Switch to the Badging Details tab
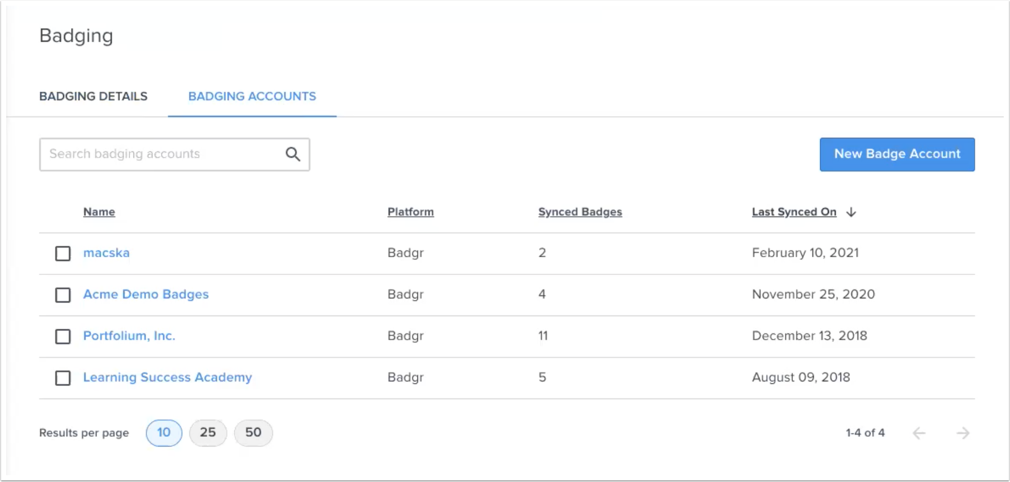 point(93,96)
